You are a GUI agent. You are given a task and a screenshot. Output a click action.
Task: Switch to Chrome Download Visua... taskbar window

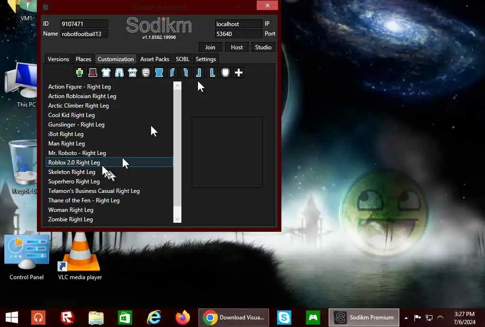[x=234, y=318]
